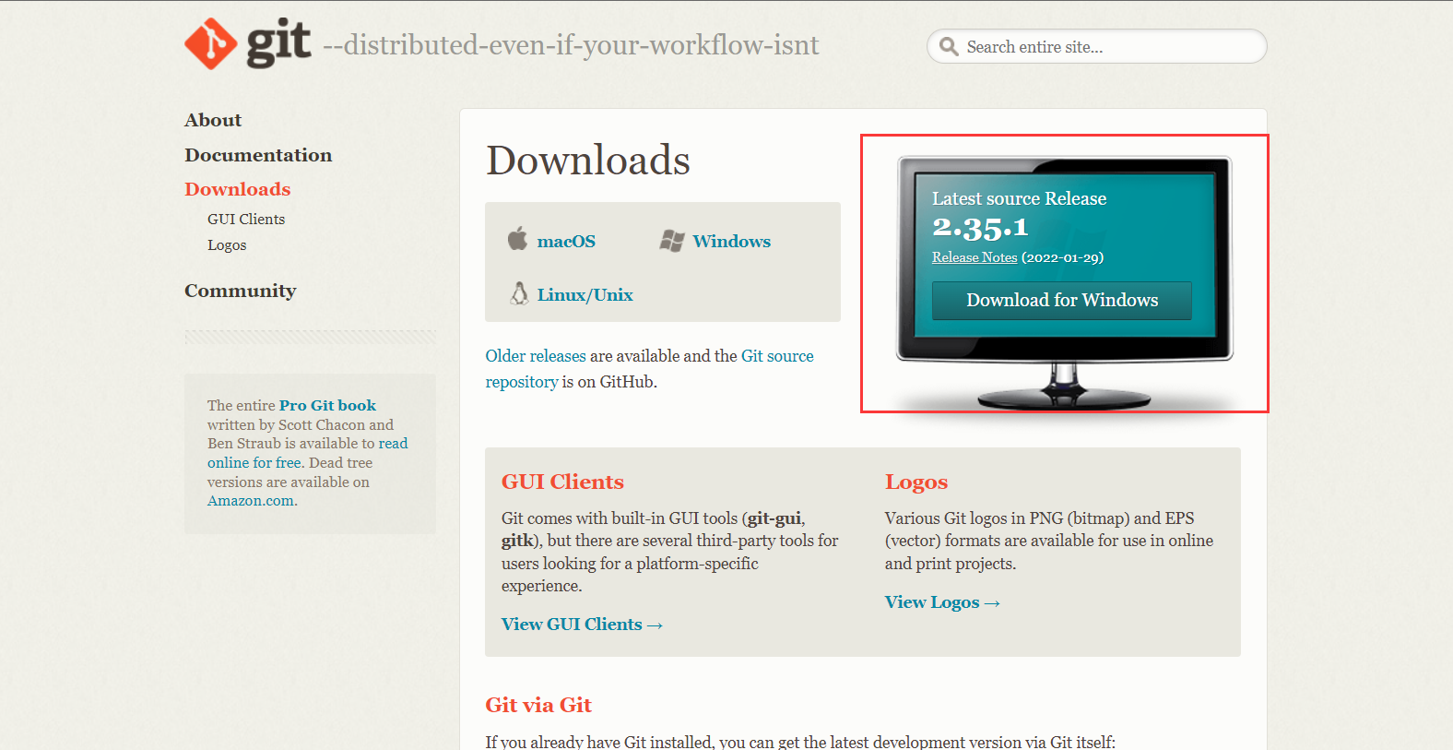Click the Latest source Release text
This screenshot has height=750, width=1453.
pyautogui.click(x=1019, y=198)
